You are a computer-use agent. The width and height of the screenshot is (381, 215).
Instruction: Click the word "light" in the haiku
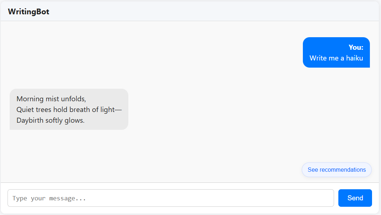[107, 109]
